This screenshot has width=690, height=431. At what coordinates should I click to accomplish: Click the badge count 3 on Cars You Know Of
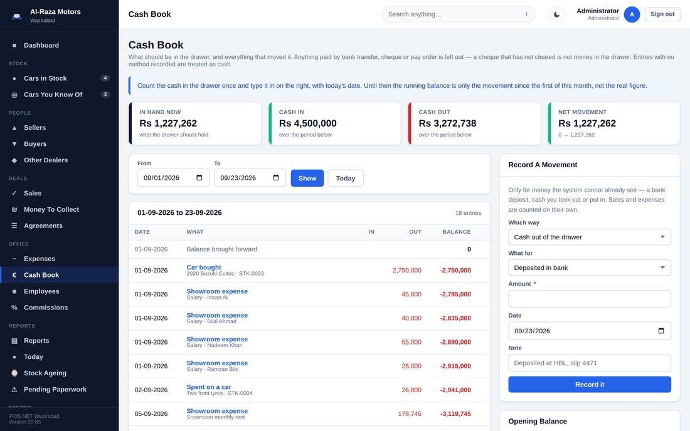tap(105, 94)
